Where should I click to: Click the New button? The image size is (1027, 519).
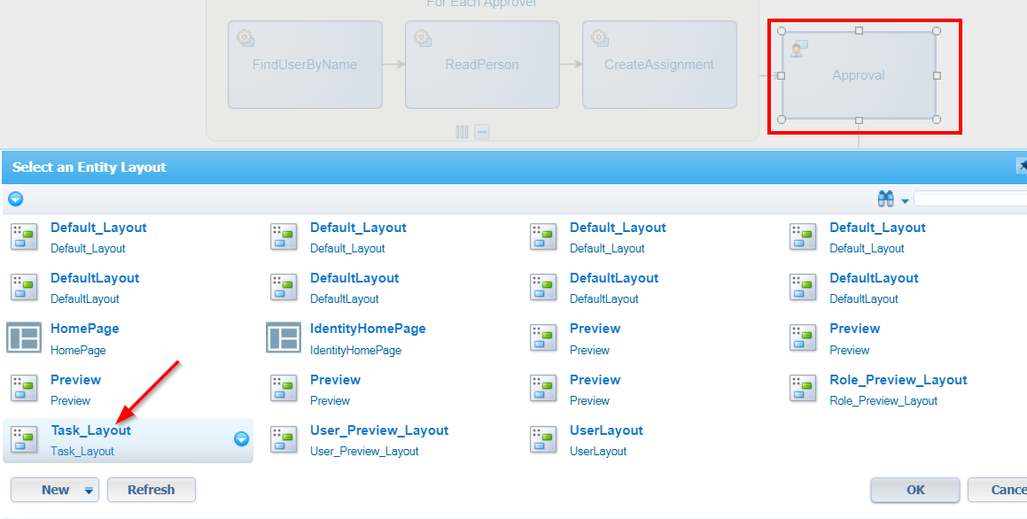click(55, 490)
